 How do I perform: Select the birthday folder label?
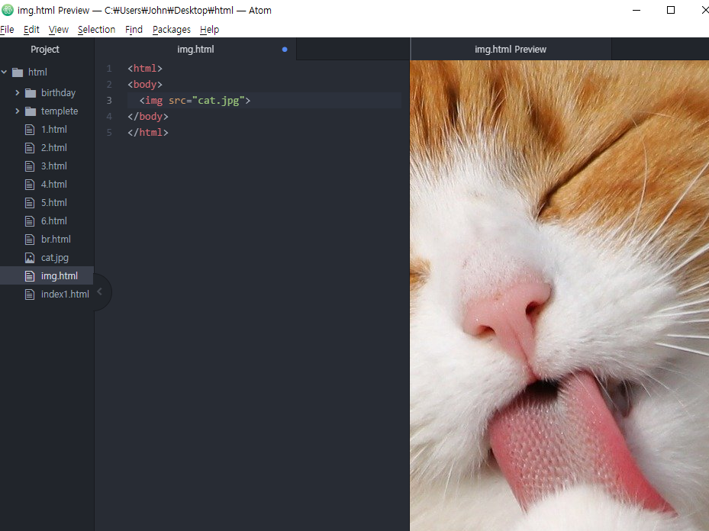(x=58, y=93)
